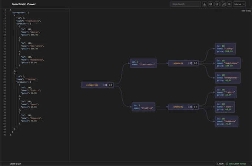
Task: Click "Clothing" value in the code editor
Action: point(31,79)
